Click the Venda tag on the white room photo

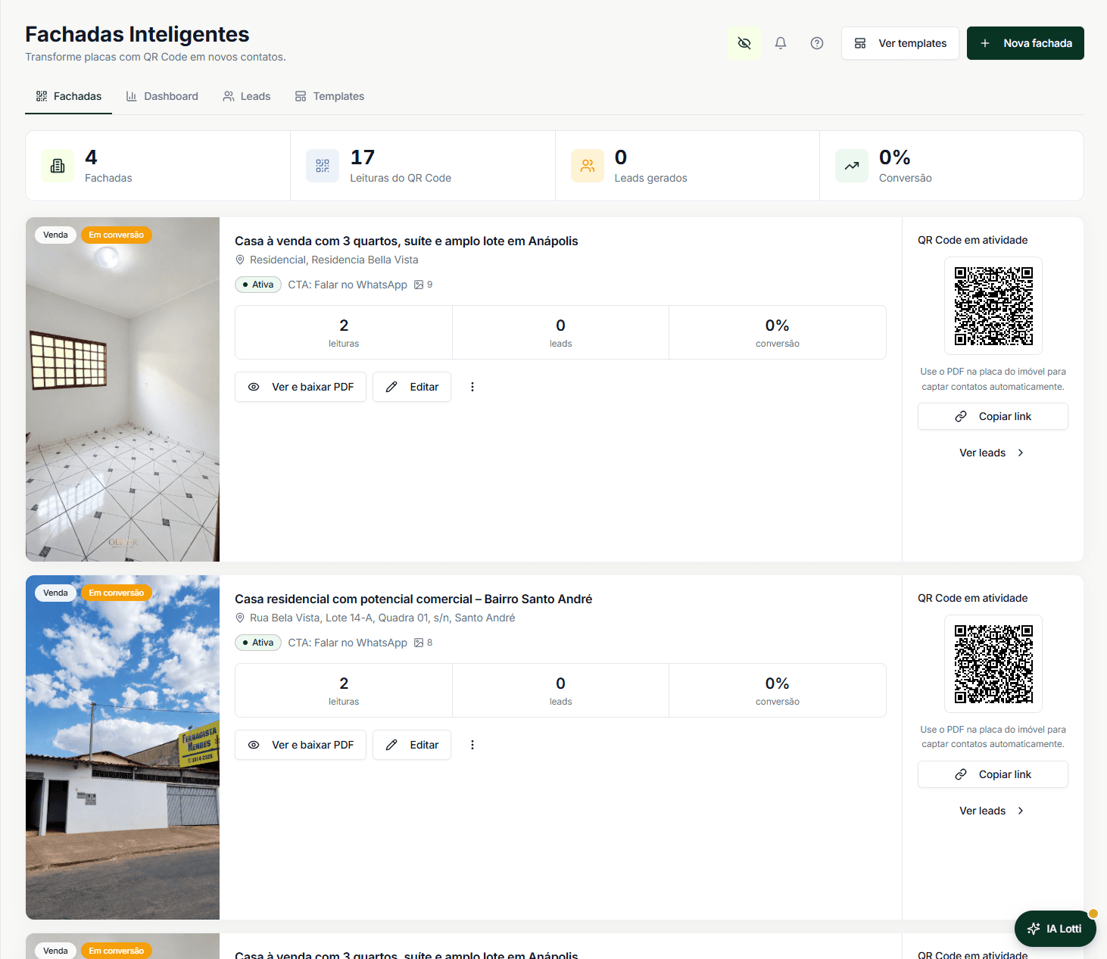point(55,235)
